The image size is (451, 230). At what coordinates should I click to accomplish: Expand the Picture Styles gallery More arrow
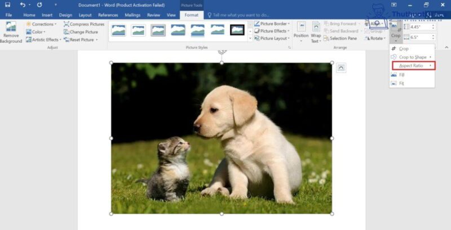(x=250, y=38)
